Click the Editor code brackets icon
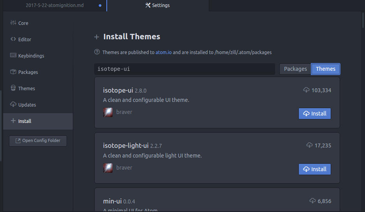Viewport: 365px width, 212px height. point(13,39)
